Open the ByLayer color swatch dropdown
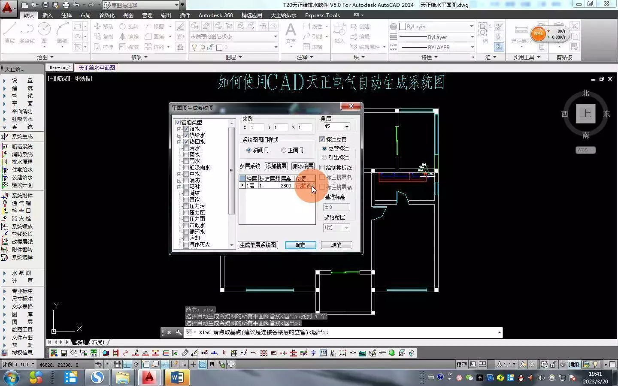The height and width of the screenshot is (386, 618). point(472,26)
